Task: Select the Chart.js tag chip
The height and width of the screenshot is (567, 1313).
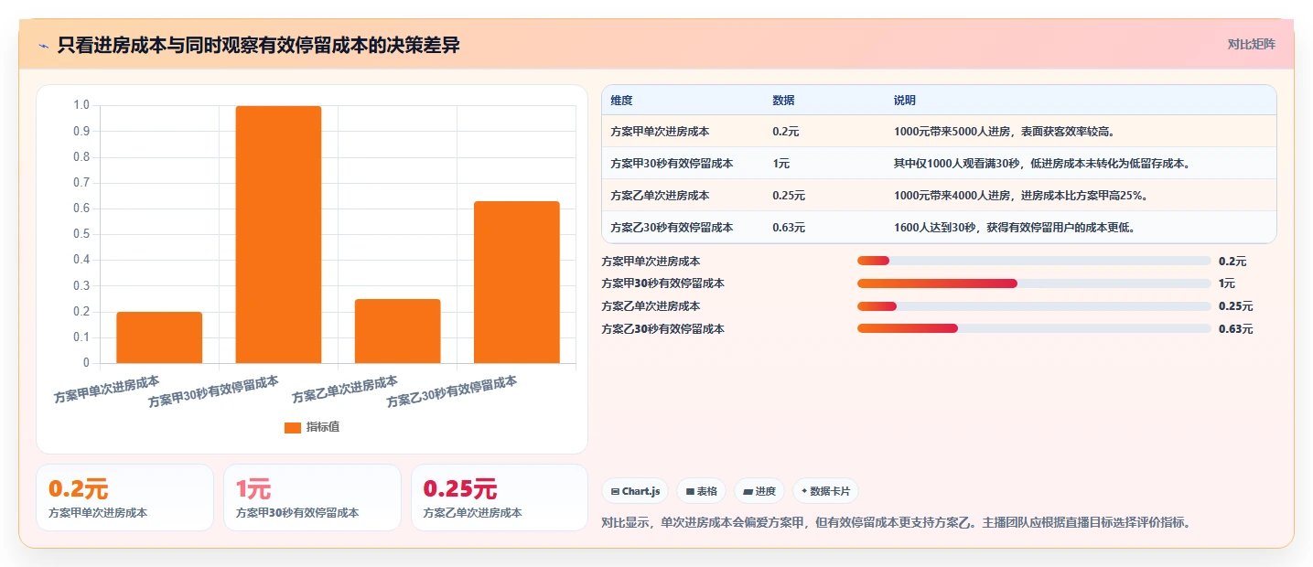Action: (635, 491)
